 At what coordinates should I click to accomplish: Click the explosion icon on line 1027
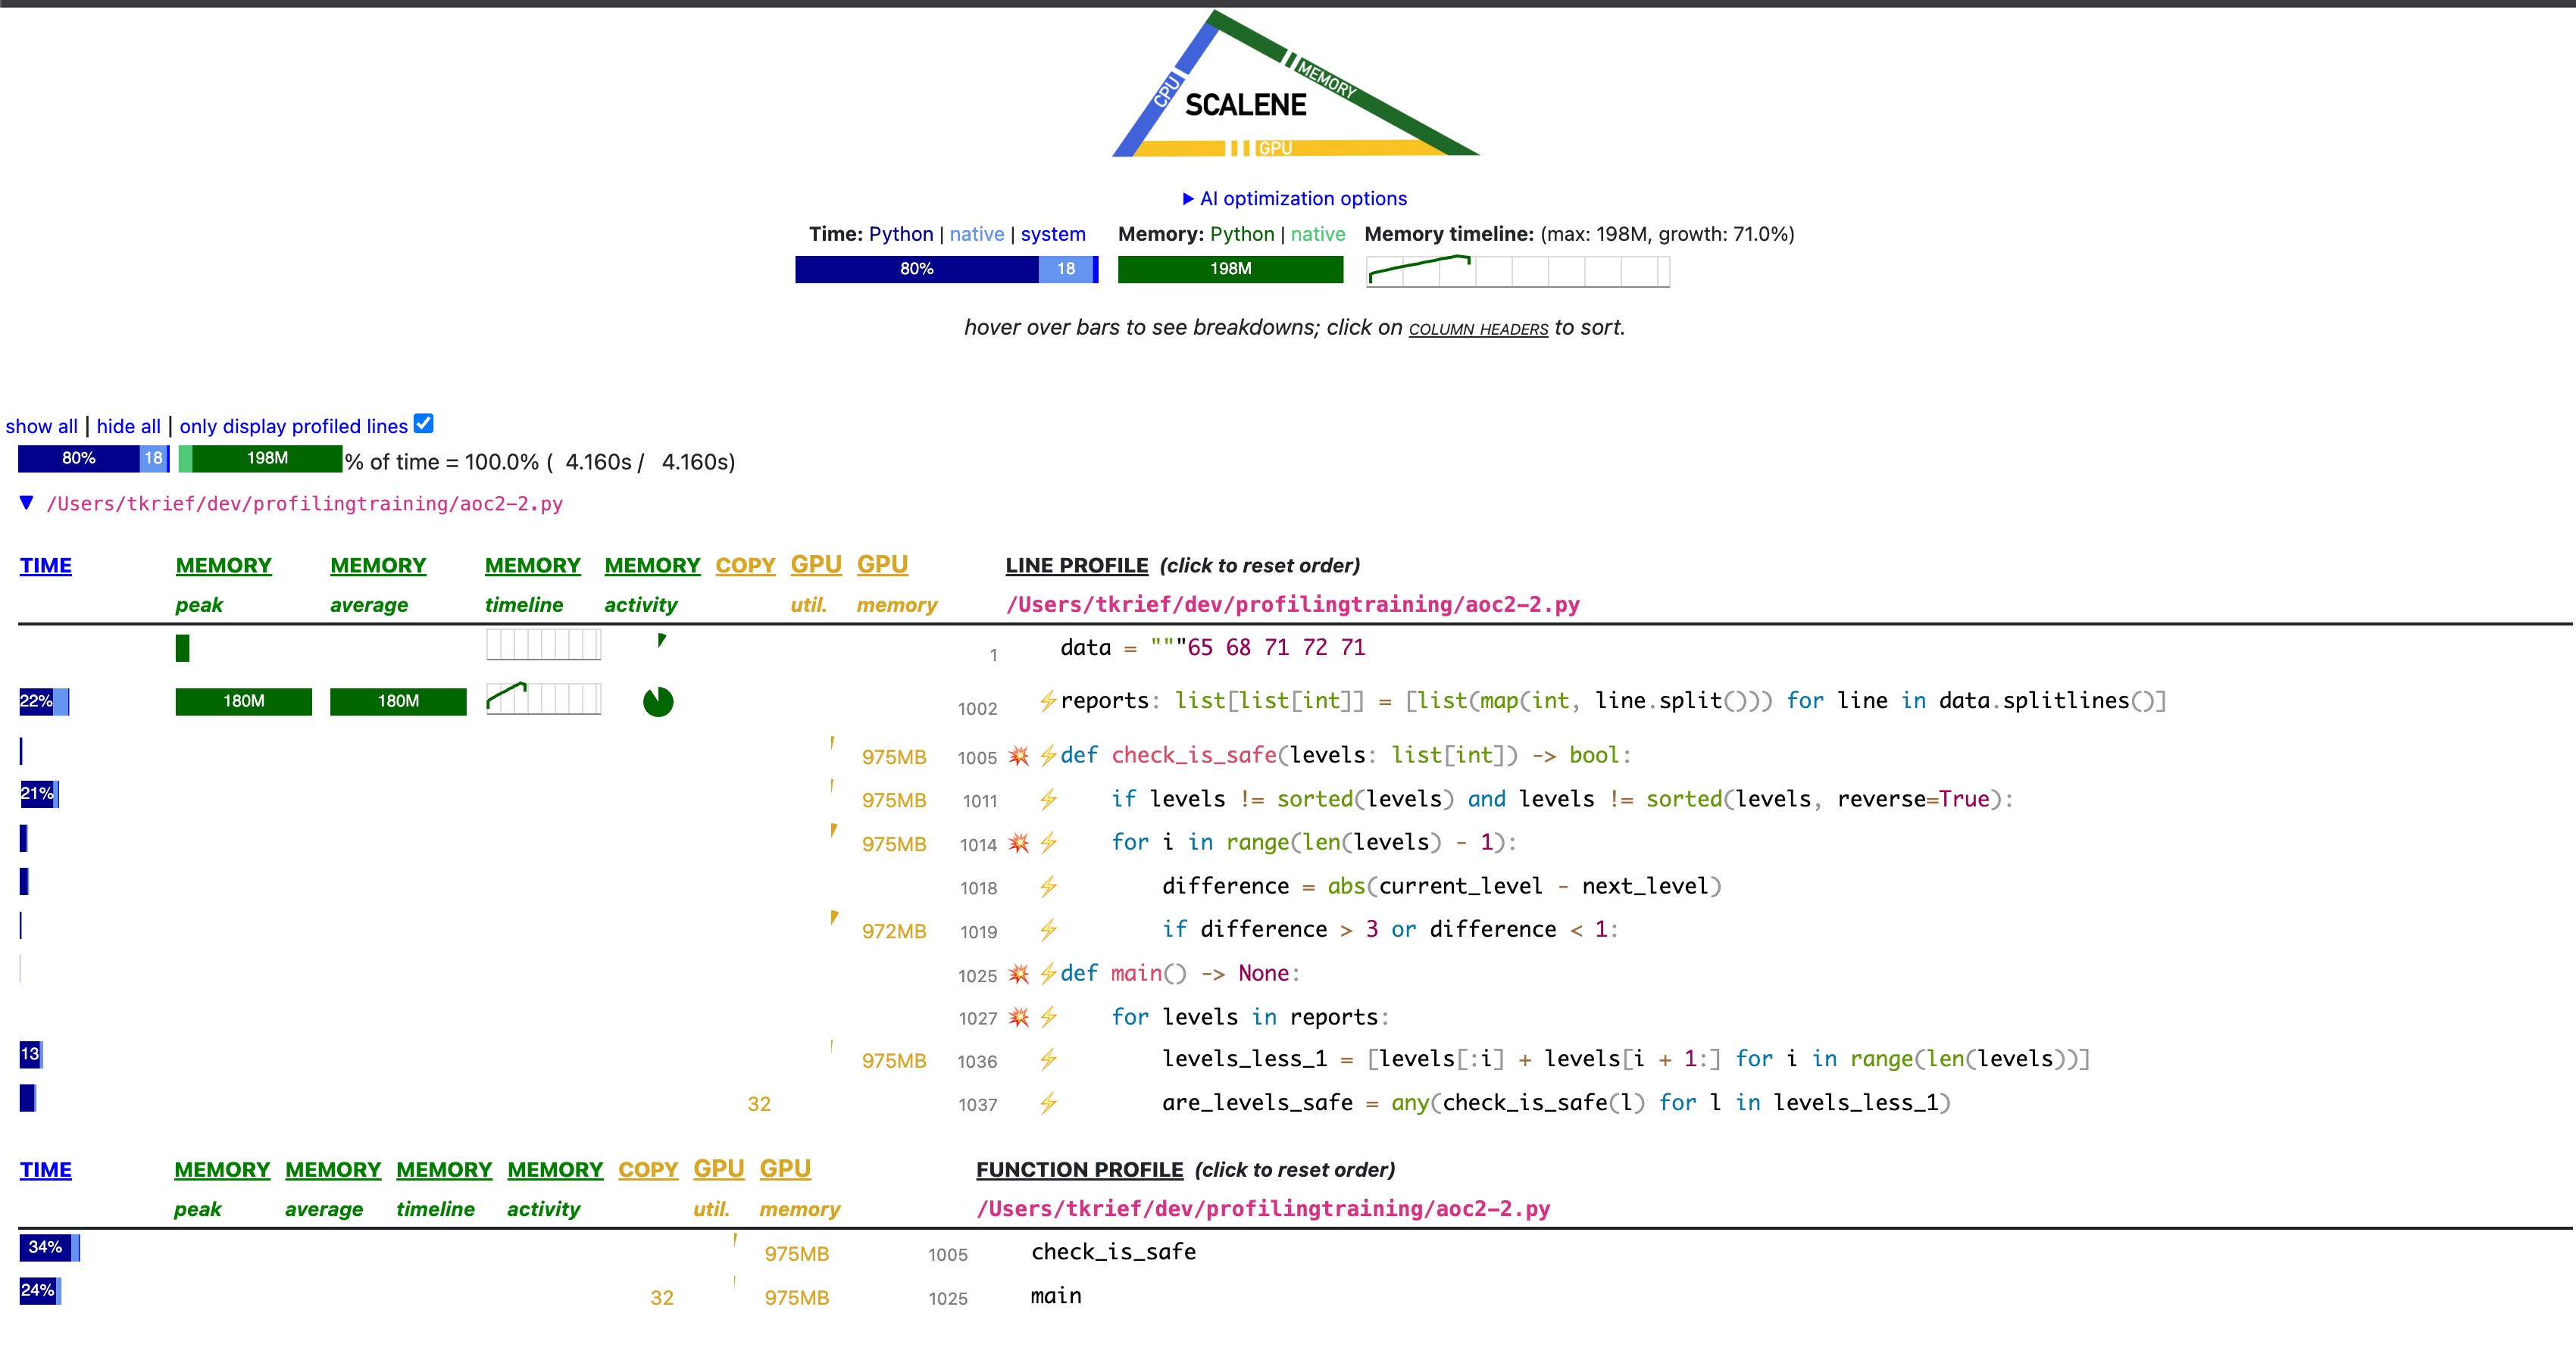pyautogui.click(x=1018, y=1017)
